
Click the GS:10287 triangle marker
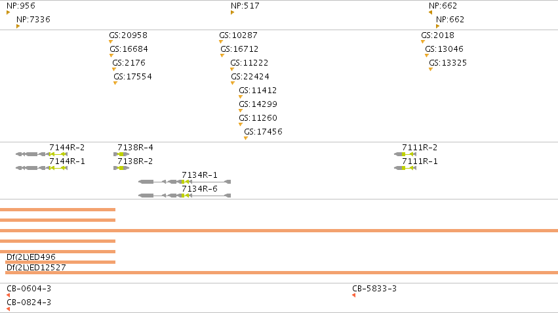(221, 41)
